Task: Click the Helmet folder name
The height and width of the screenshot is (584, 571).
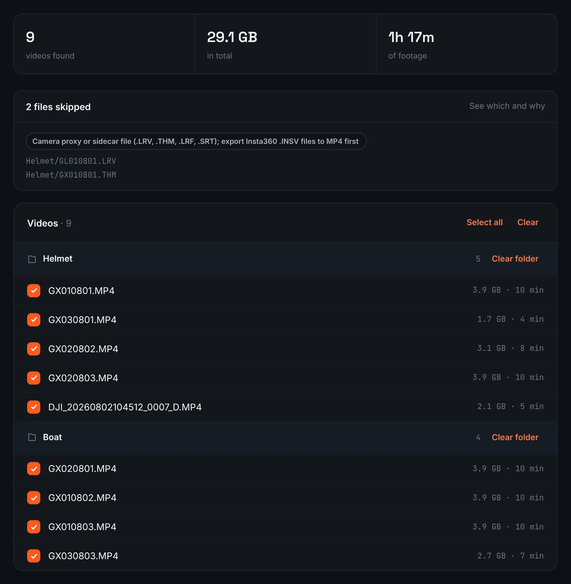Action: (57, 259)
